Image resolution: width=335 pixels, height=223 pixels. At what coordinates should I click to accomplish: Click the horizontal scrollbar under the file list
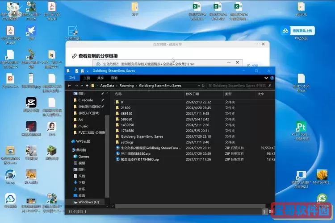click(x=190, y=206)
